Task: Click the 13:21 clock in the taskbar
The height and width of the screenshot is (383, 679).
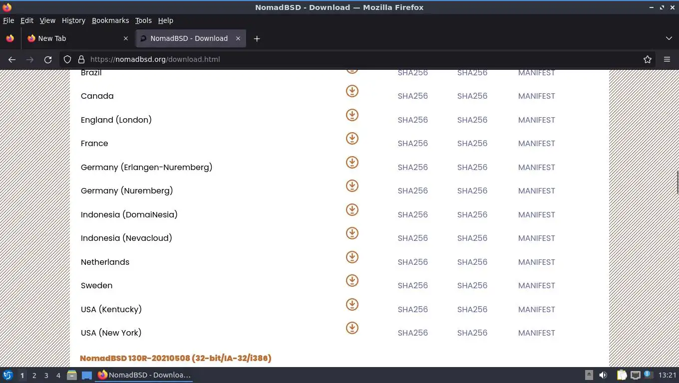Action: [667, 375]
